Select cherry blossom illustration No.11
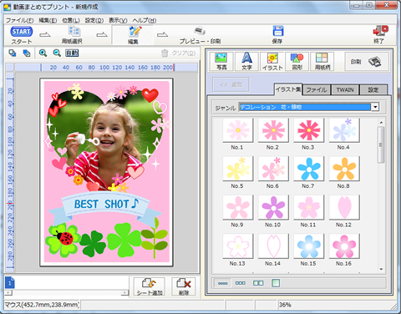Screen dimensions: 401x314 (x=308, y=207)
